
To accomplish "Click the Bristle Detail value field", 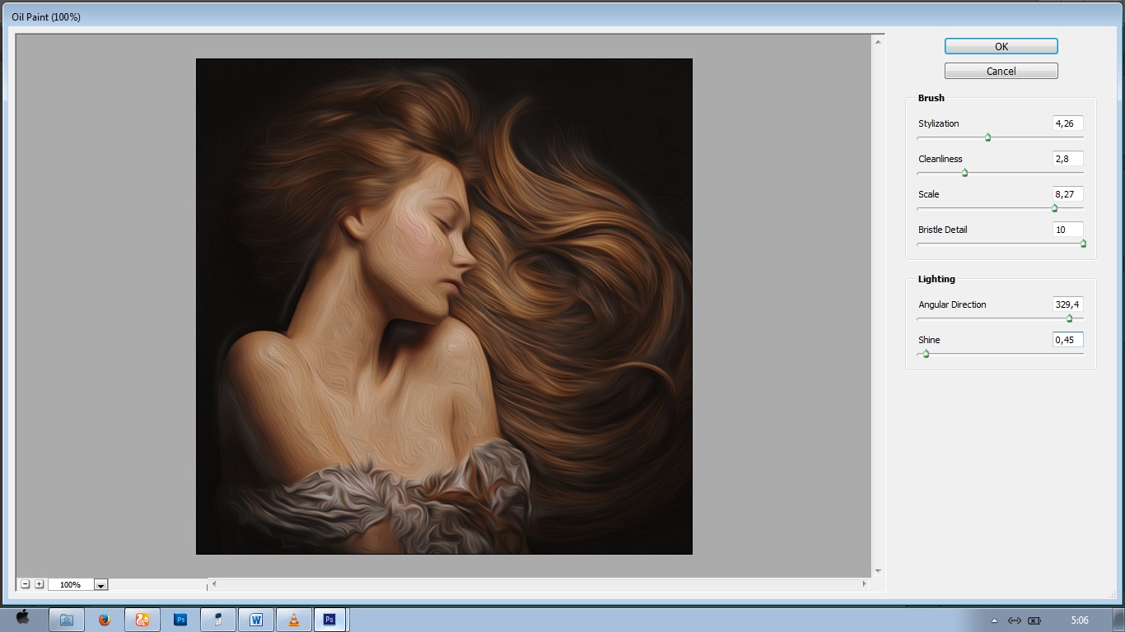I will (x=1067, y=230).
